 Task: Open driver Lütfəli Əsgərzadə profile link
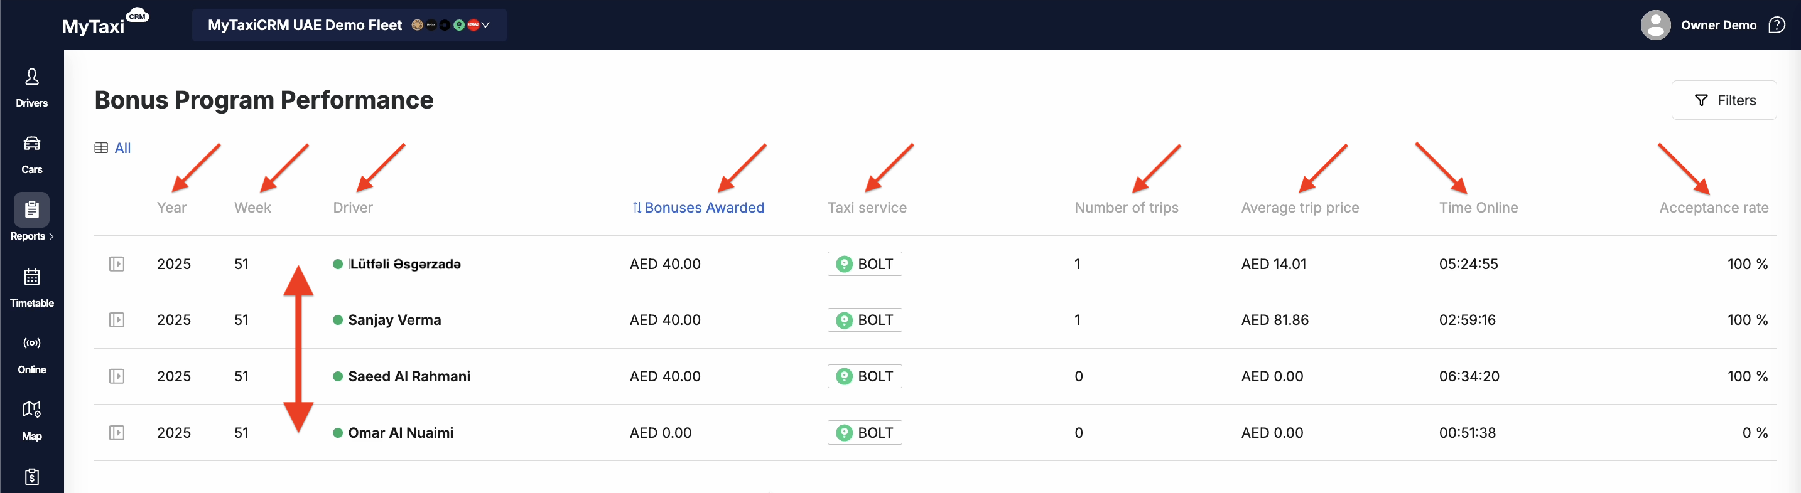click(405, 264)
